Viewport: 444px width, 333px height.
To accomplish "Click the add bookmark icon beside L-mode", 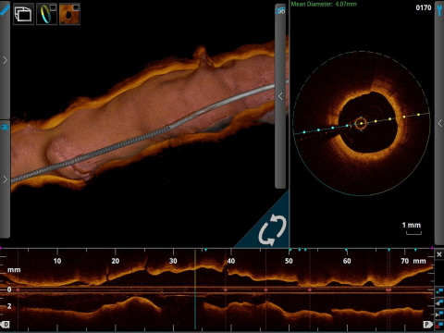I will [439, 291].
